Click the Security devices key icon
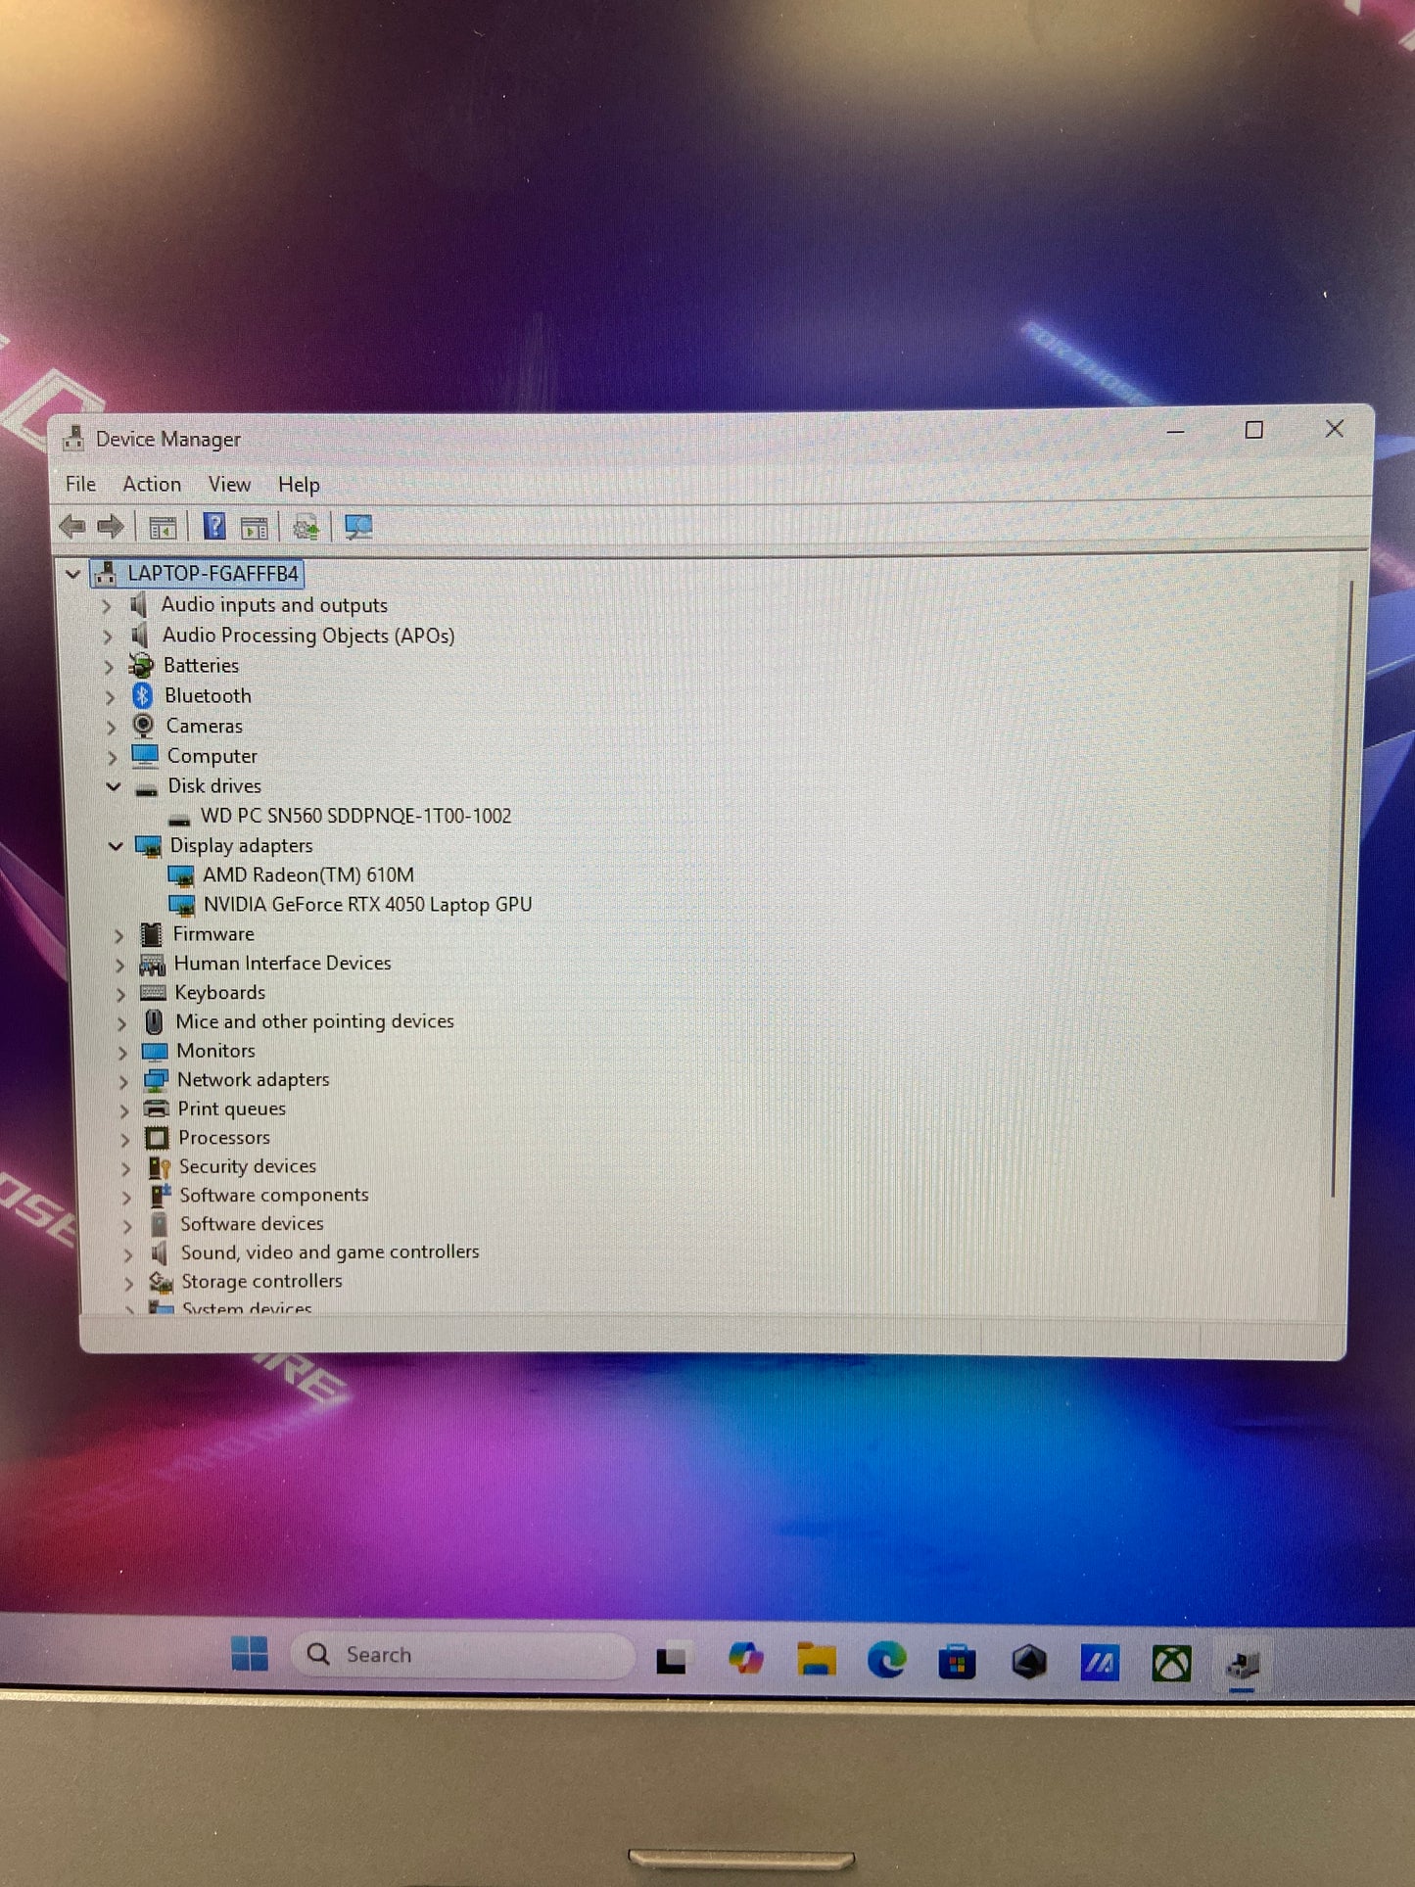Screen dimensions: 1415x1887 (159, 1167)
